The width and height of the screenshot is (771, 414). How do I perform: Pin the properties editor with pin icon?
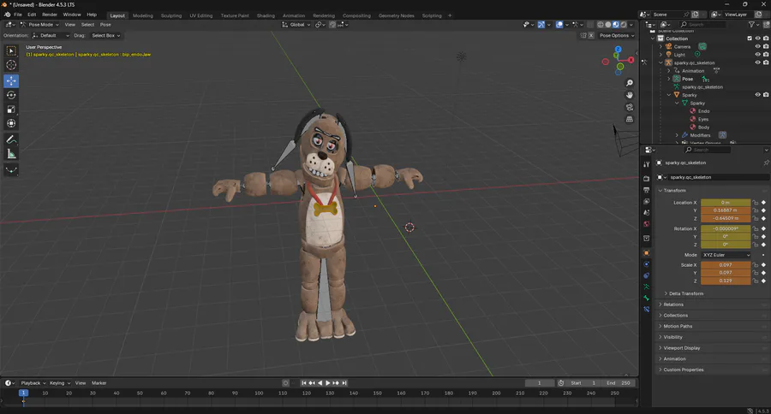point(766,163)
